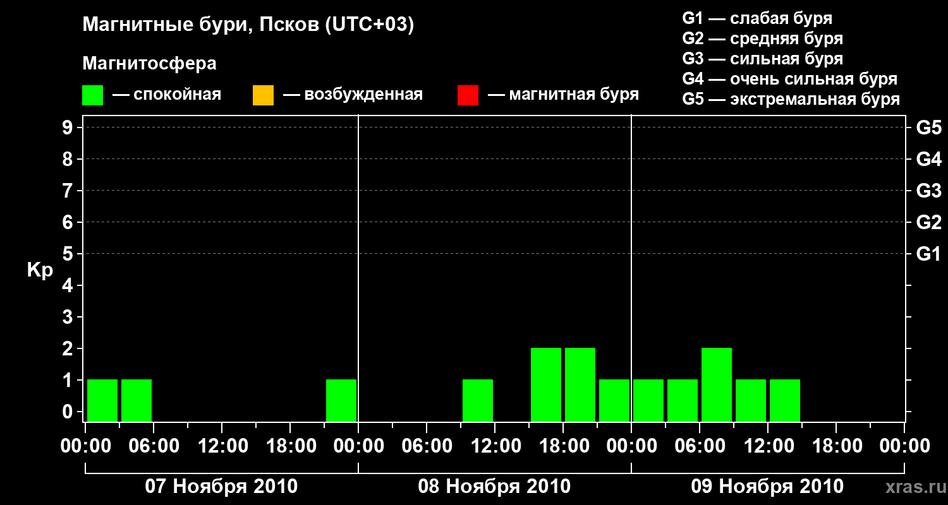Click the right-axis label G1
This screenshot has width=948, height=505.
point(929,254)
